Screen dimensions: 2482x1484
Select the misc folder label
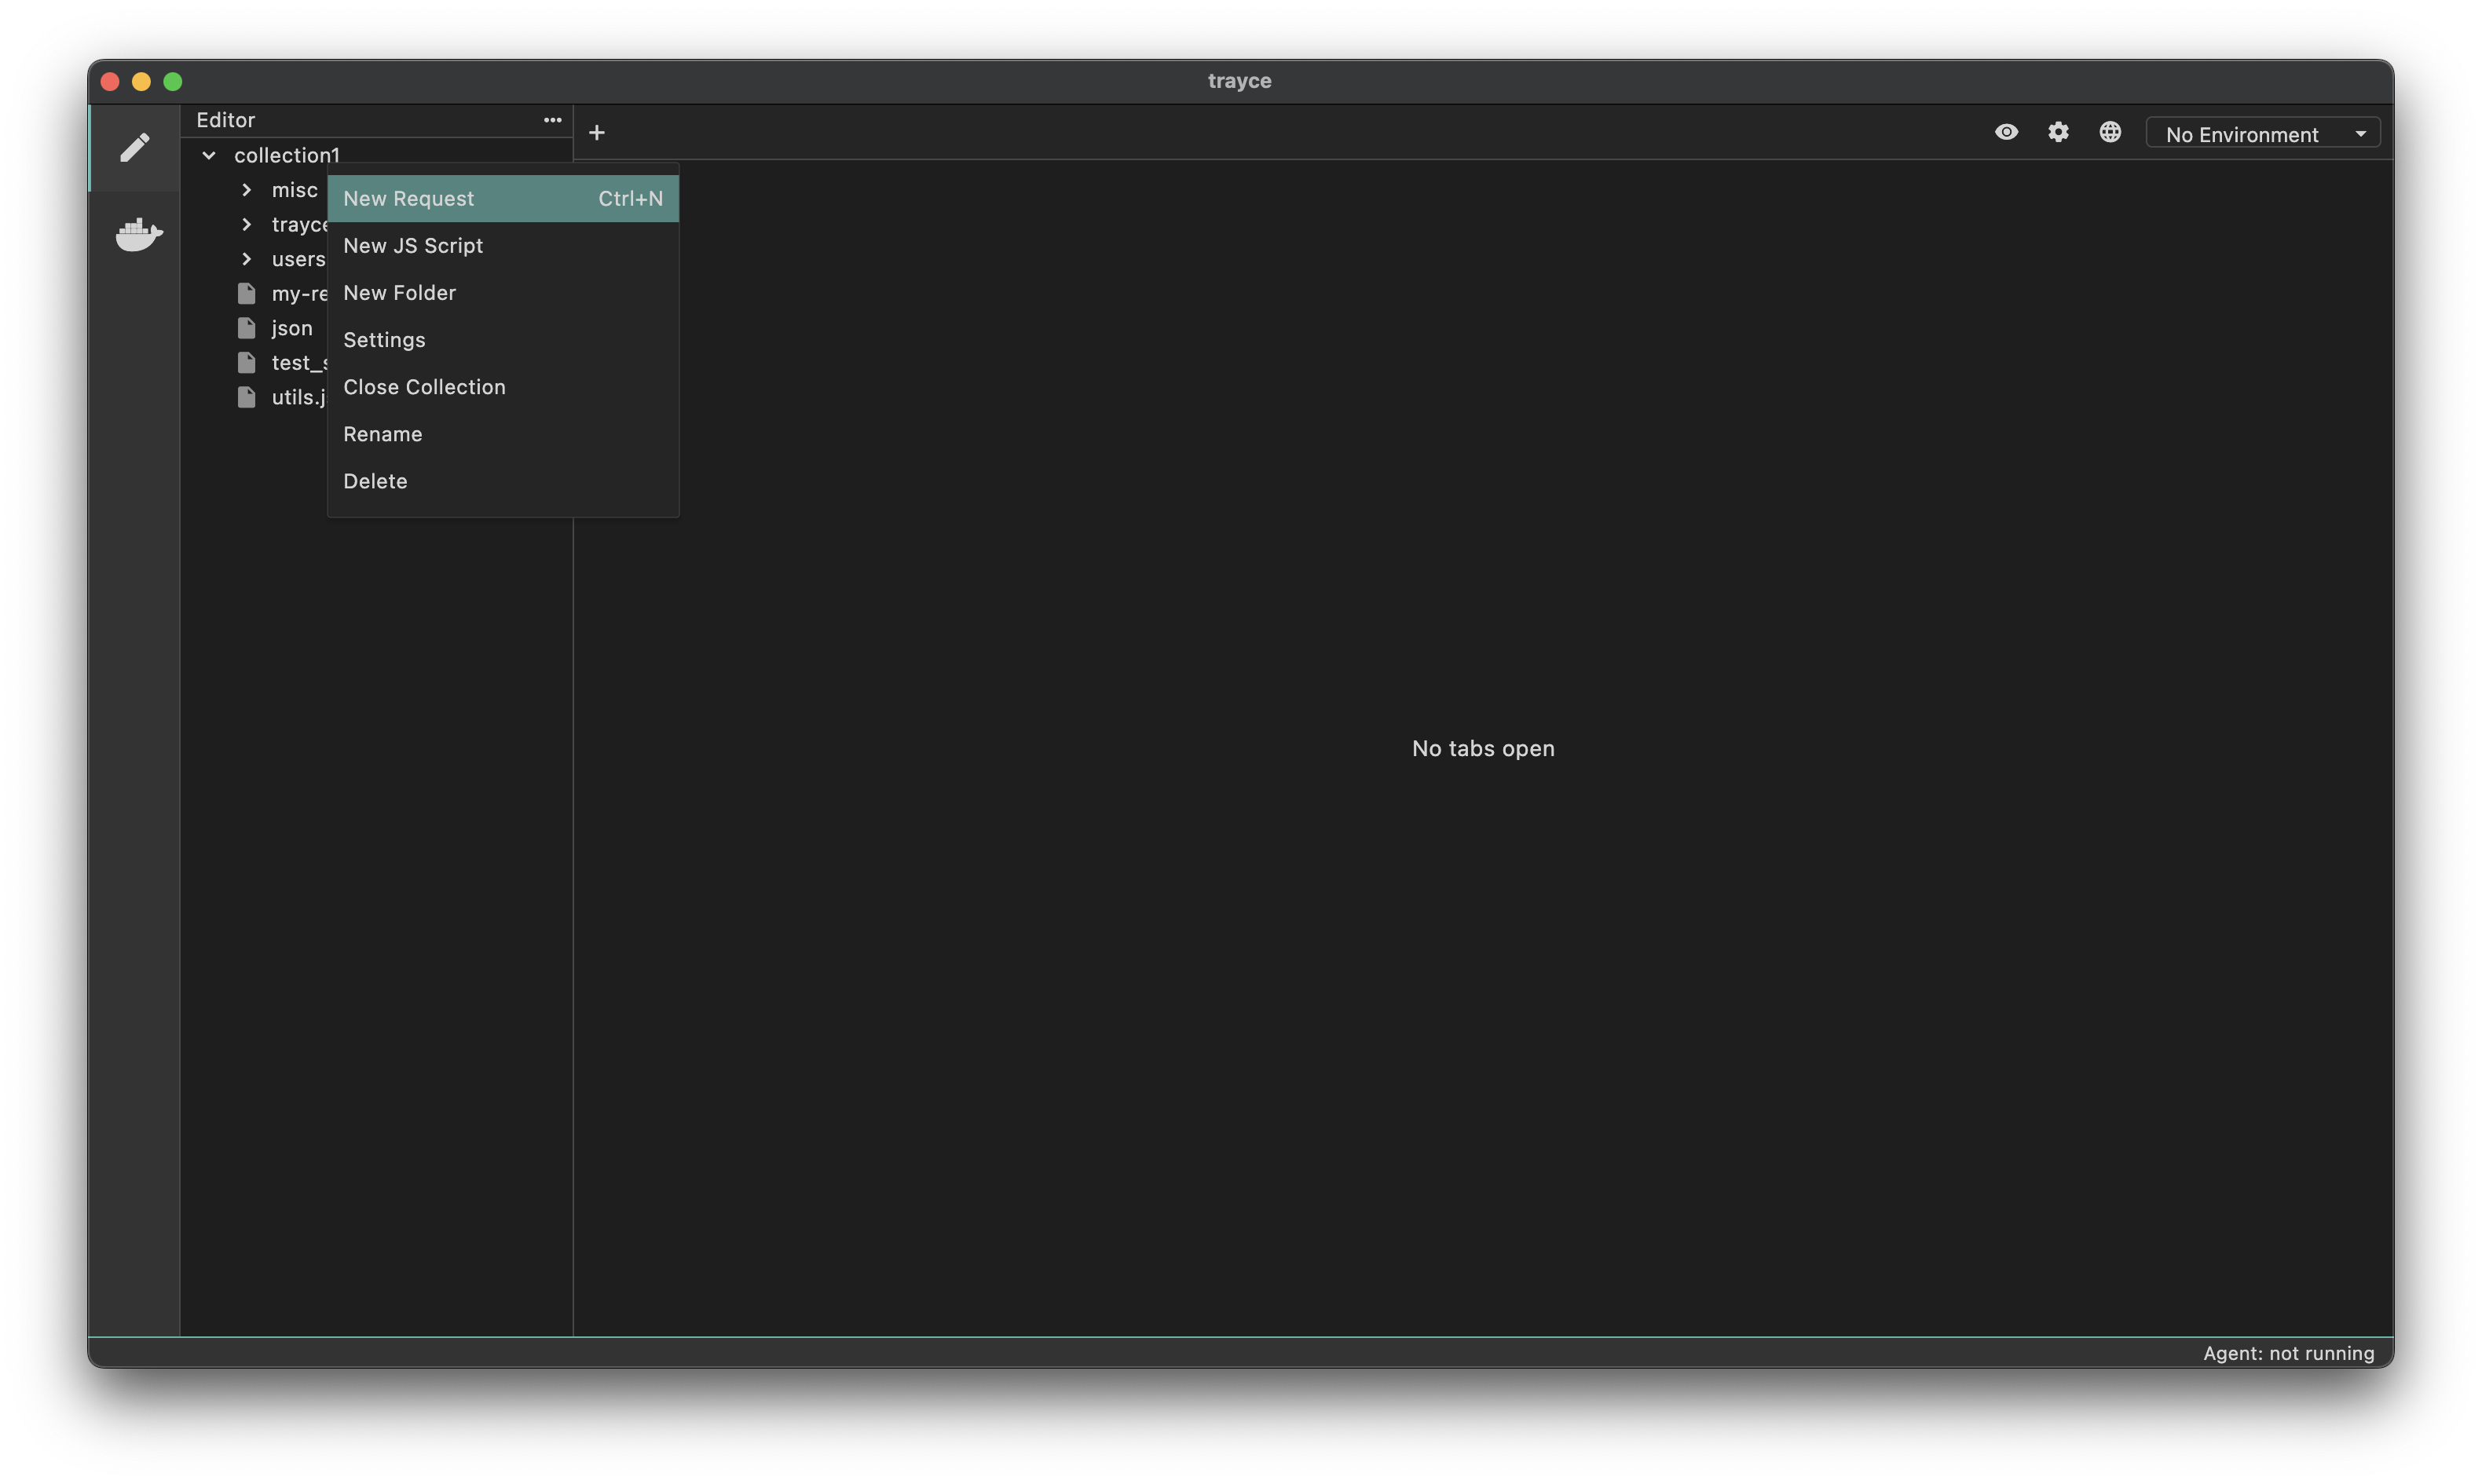click(295, 190)
